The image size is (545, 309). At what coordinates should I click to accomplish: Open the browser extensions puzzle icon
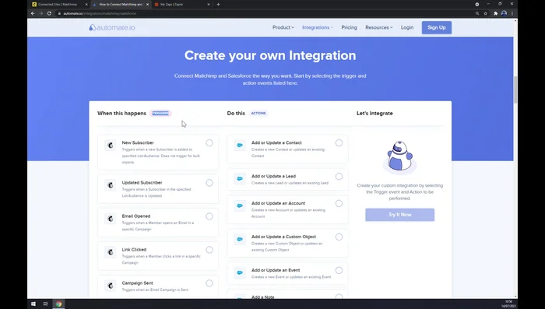[496, 13]
